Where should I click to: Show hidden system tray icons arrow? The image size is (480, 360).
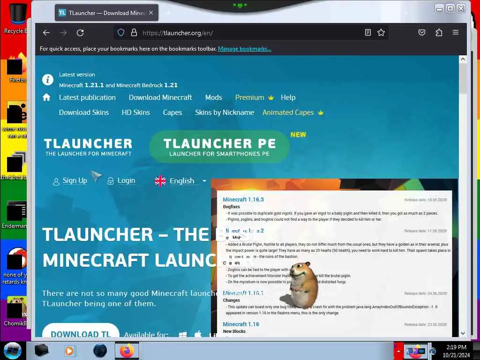398,351
